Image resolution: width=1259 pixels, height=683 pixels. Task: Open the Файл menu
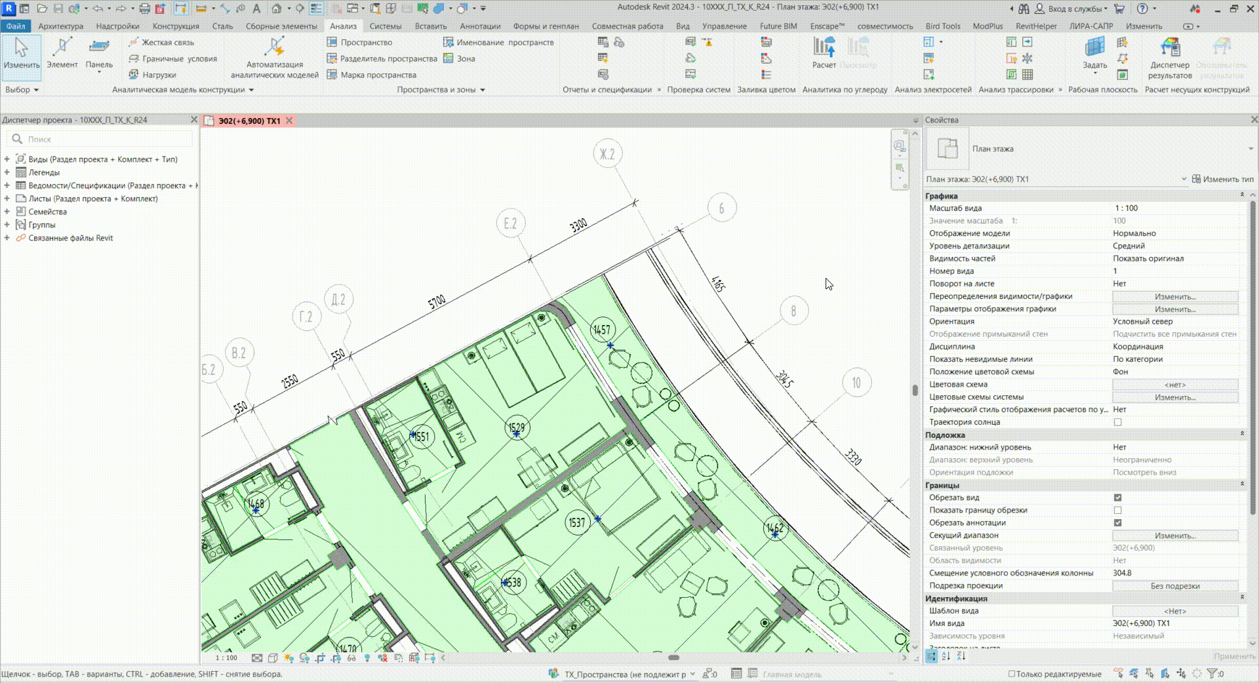click(x=16, y=26)
